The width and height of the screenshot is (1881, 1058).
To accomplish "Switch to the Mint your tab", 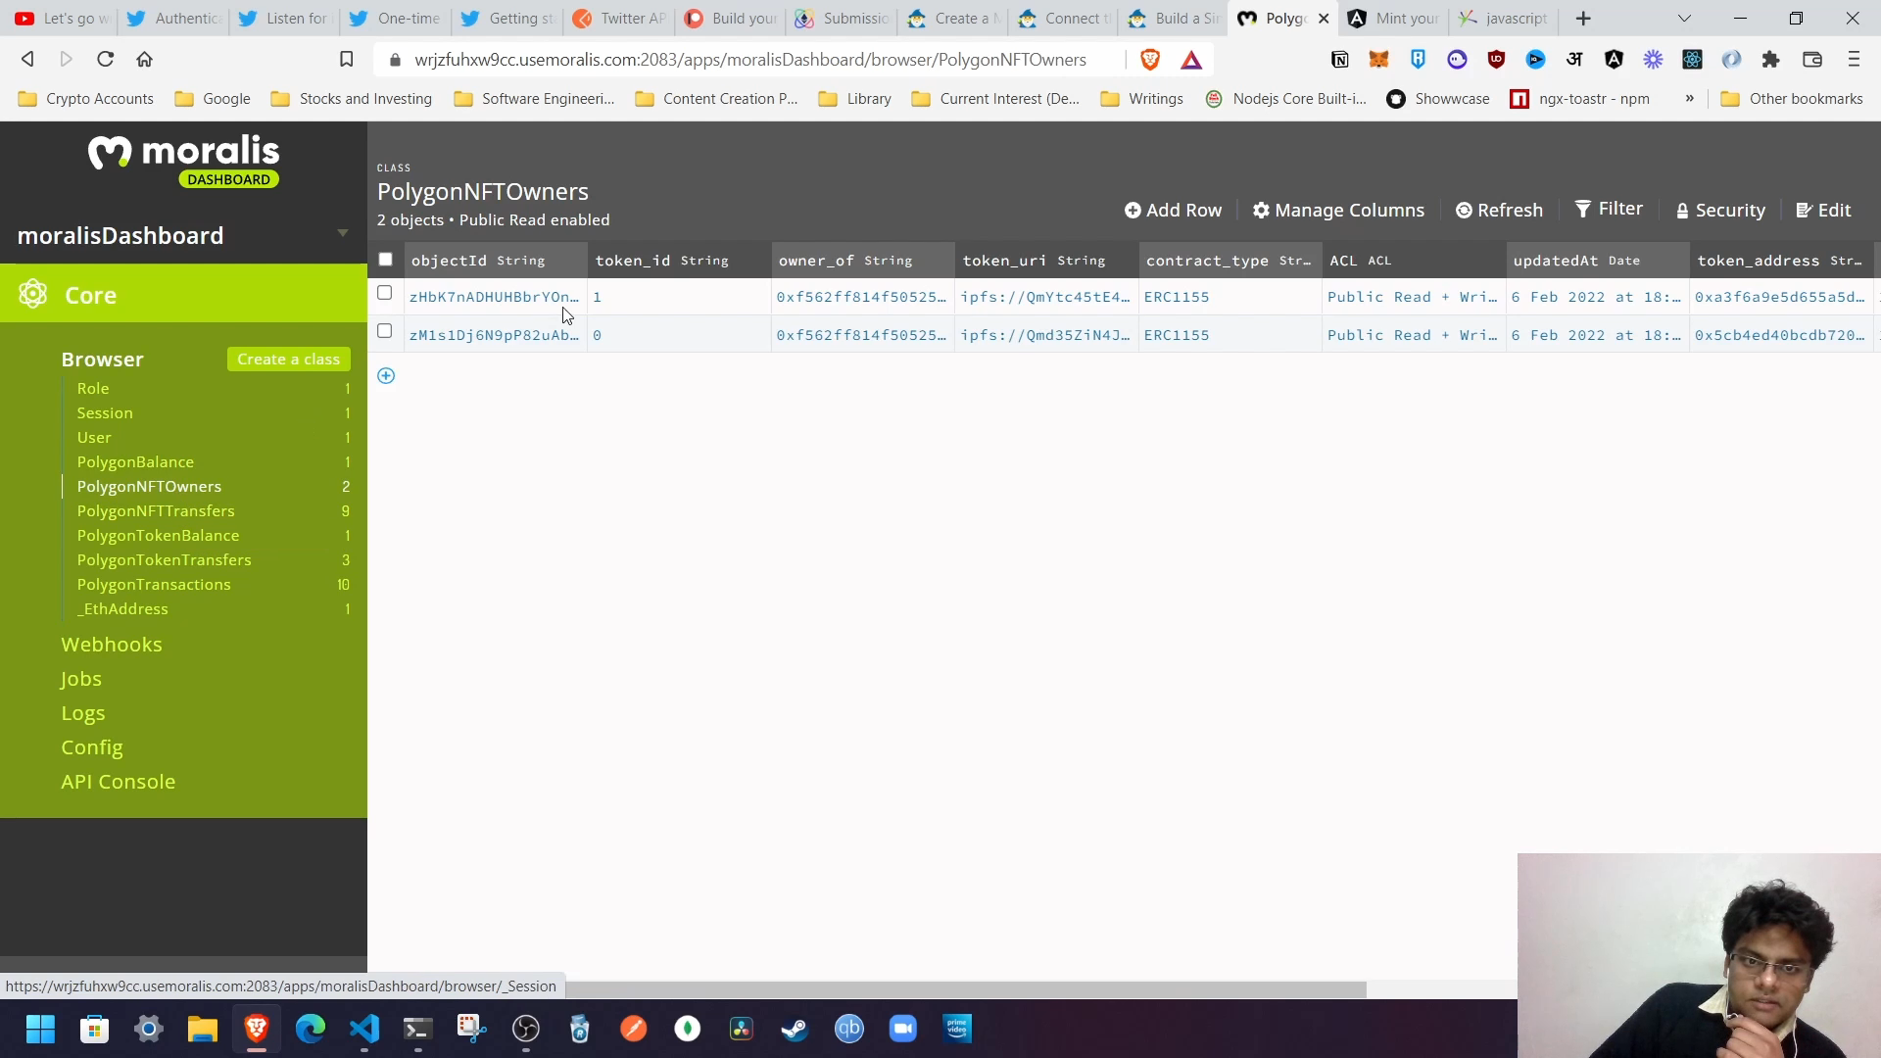I will (1395, 19).
